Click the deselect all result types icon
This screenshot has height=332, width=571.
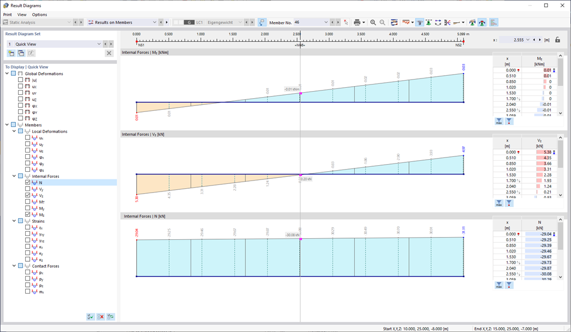100,317
